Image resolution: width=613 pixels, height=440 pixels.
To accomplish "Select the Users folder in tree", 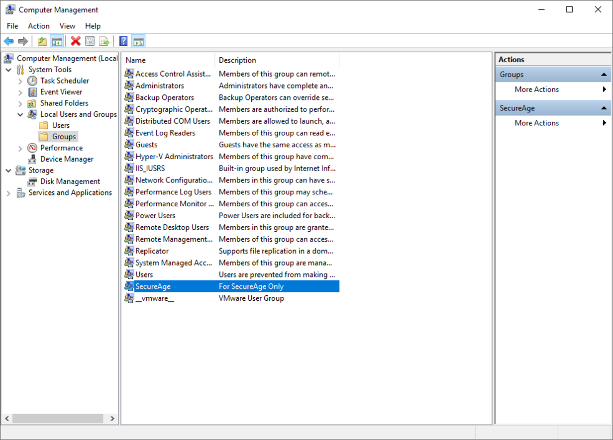I will (61, 125).
